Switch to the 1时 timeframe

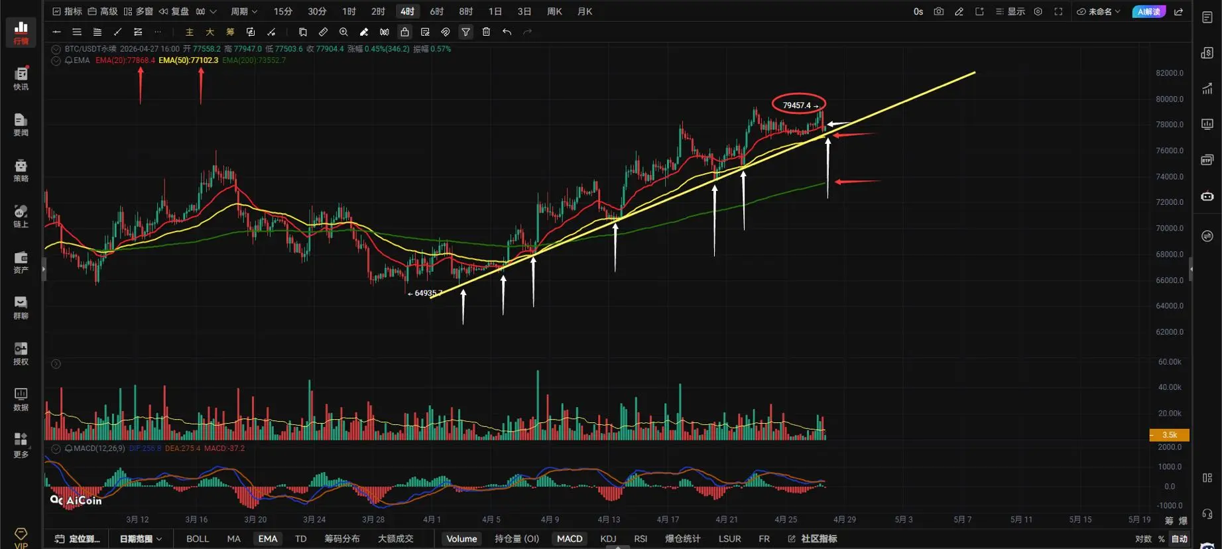tap(349, 11)
